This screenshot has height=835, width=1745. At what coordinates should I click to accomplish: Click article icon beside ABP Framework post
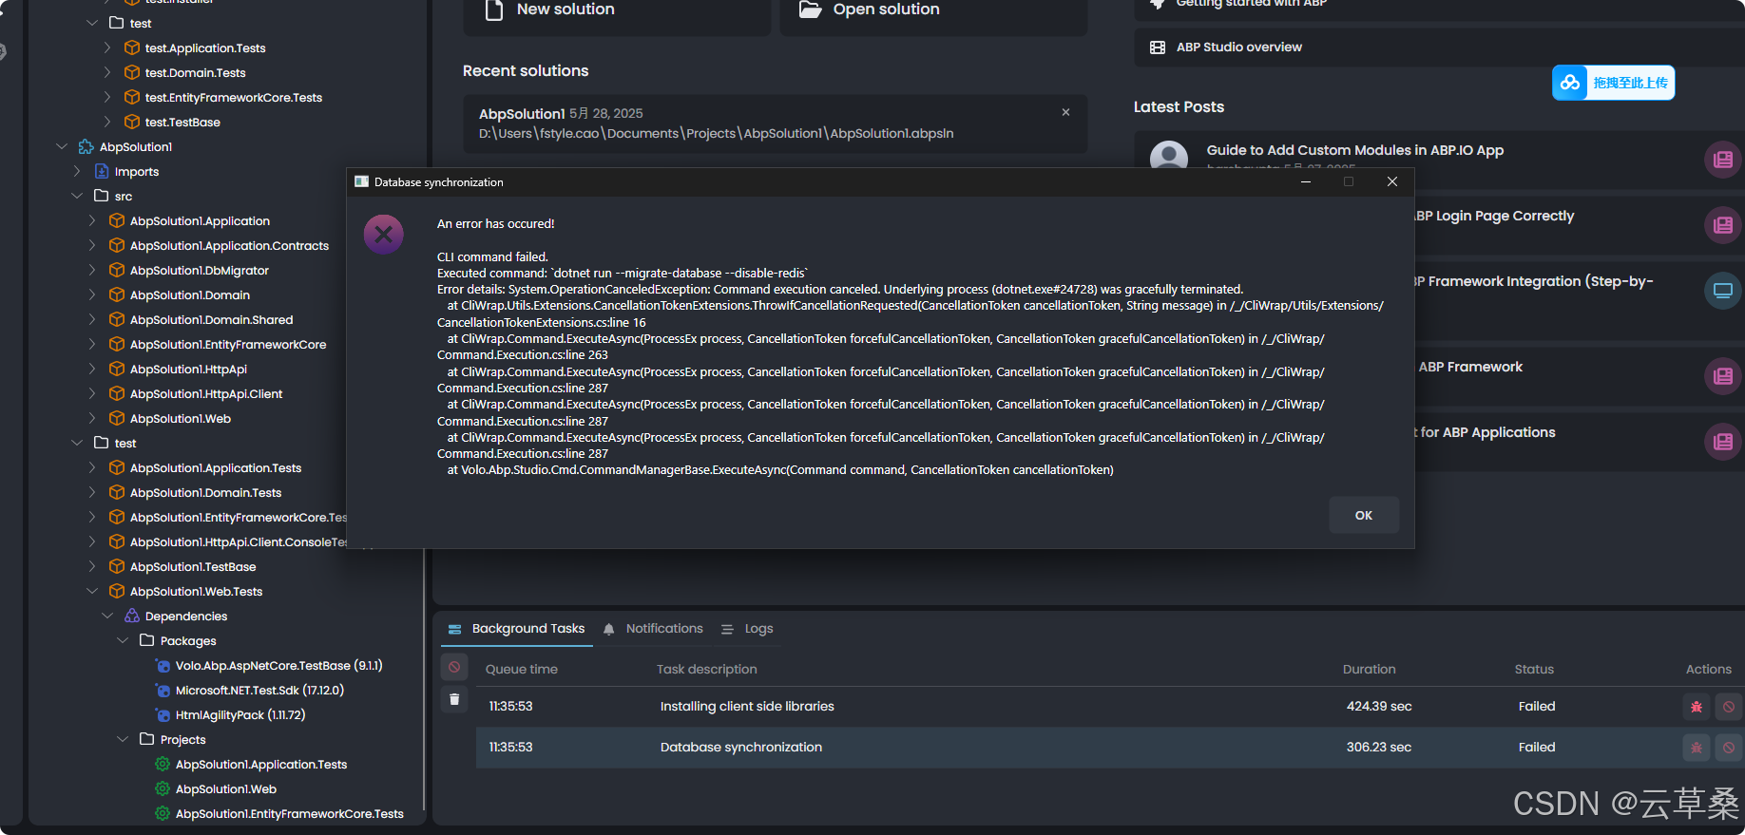pos(1722,375)
